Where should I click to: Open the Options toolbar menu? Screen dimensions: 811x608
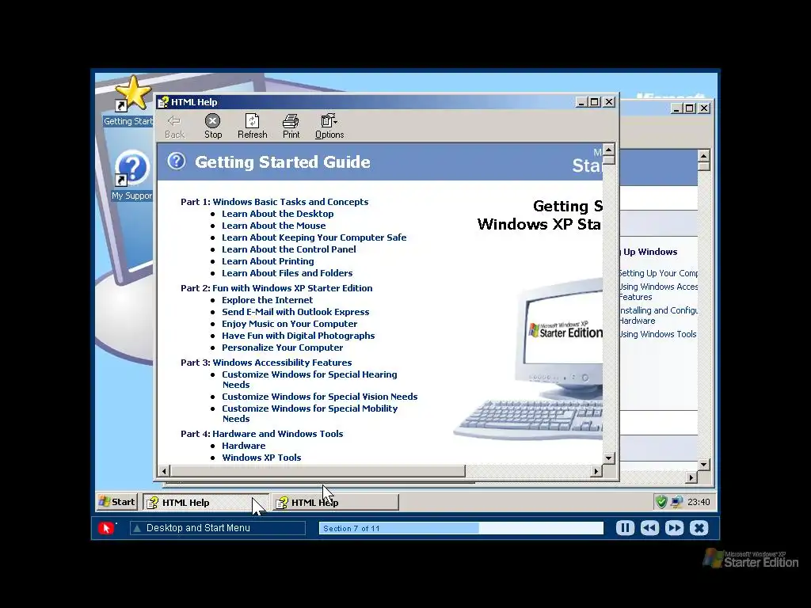click(x=329, y=127)
